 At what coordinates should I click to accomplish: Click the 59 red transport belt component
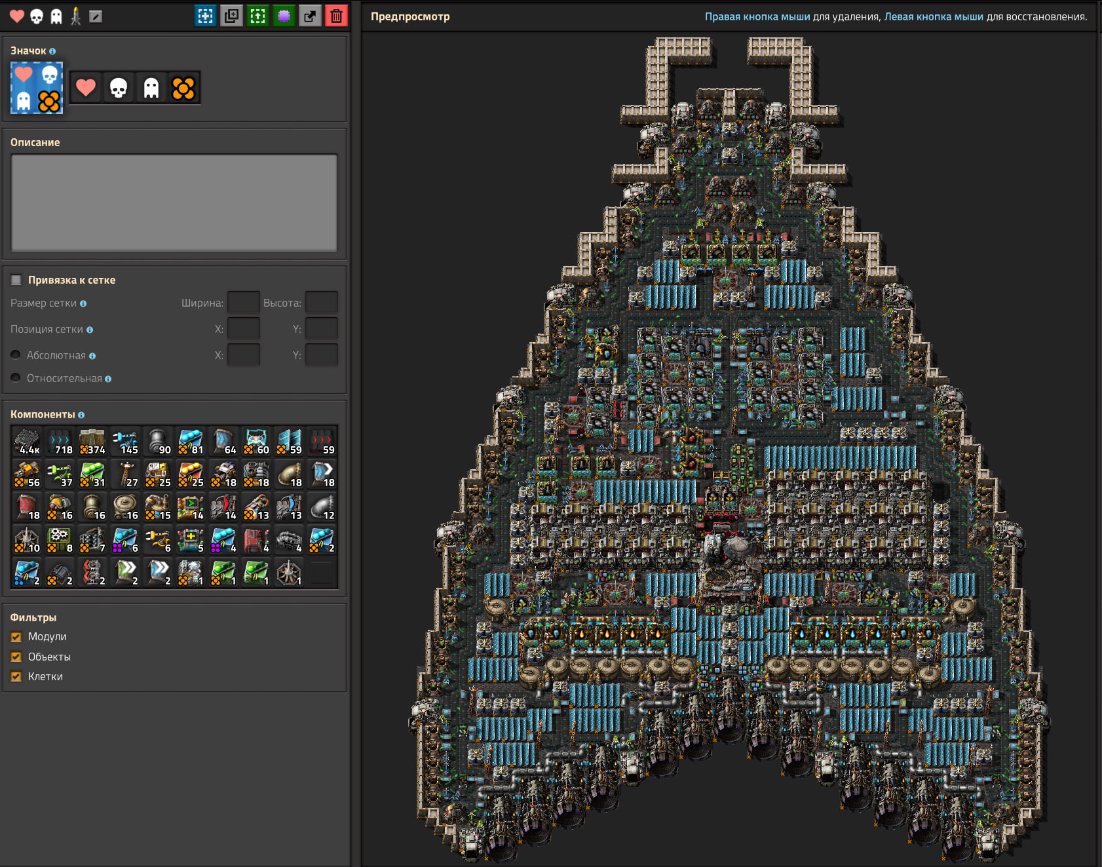(322, 441)
